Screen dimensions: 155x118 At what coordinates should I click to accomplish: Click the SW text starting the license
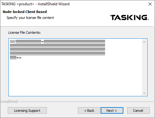coord(12,42)
